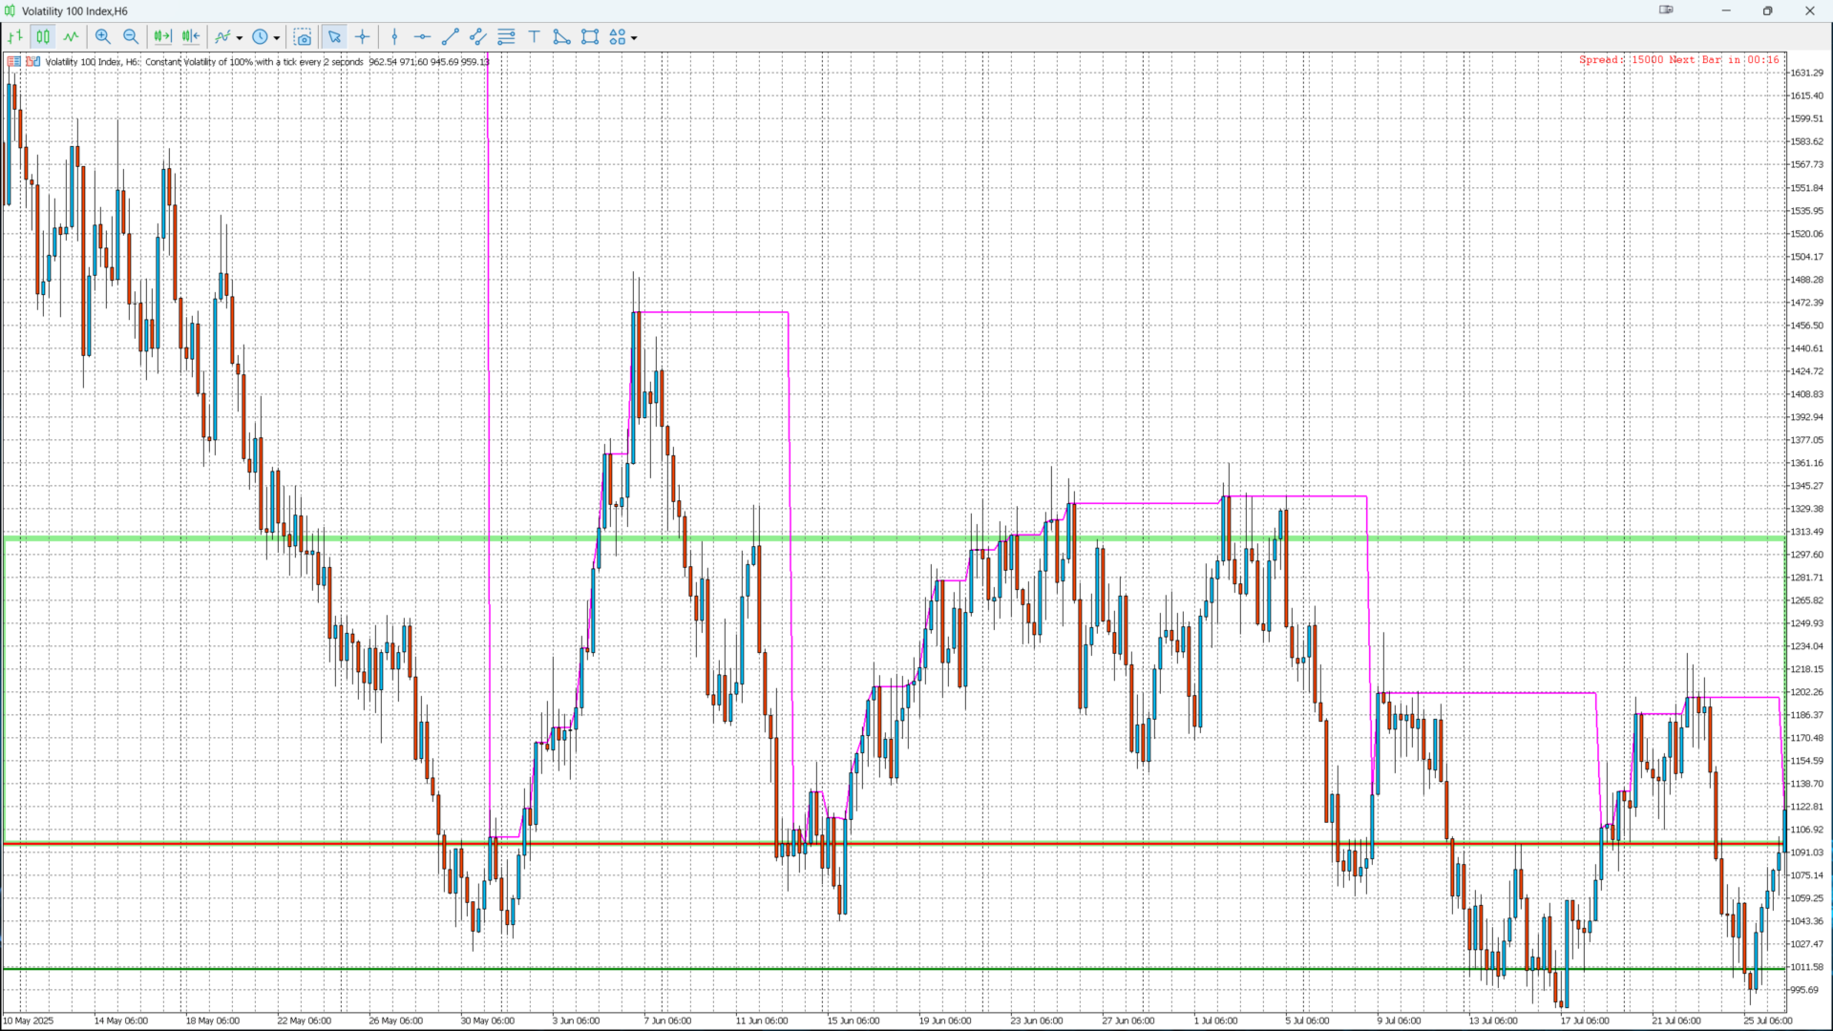The height and width of the screenshot is (1031, 1833).
Task: Draw a horizontal line object
Action: (x=422, y=37)
